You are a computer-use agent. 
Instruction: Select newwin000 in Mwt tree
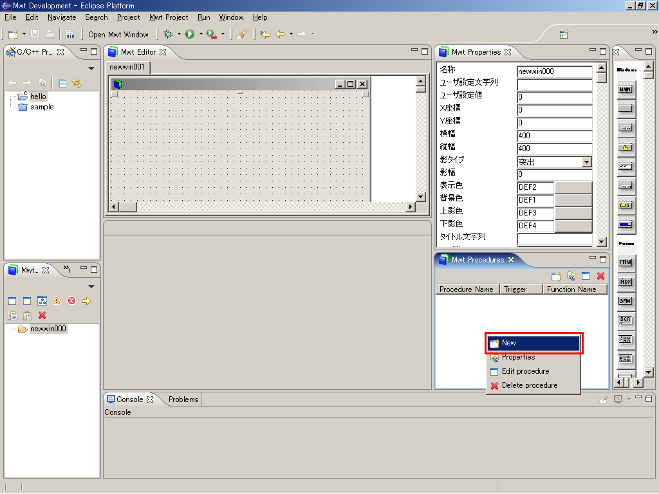tap(48, 329)
